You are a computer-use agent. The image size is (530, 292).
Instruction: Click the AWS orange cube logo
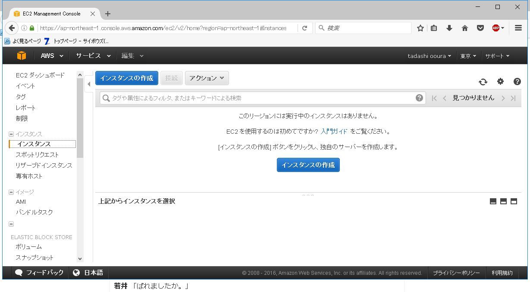[22, 55]
